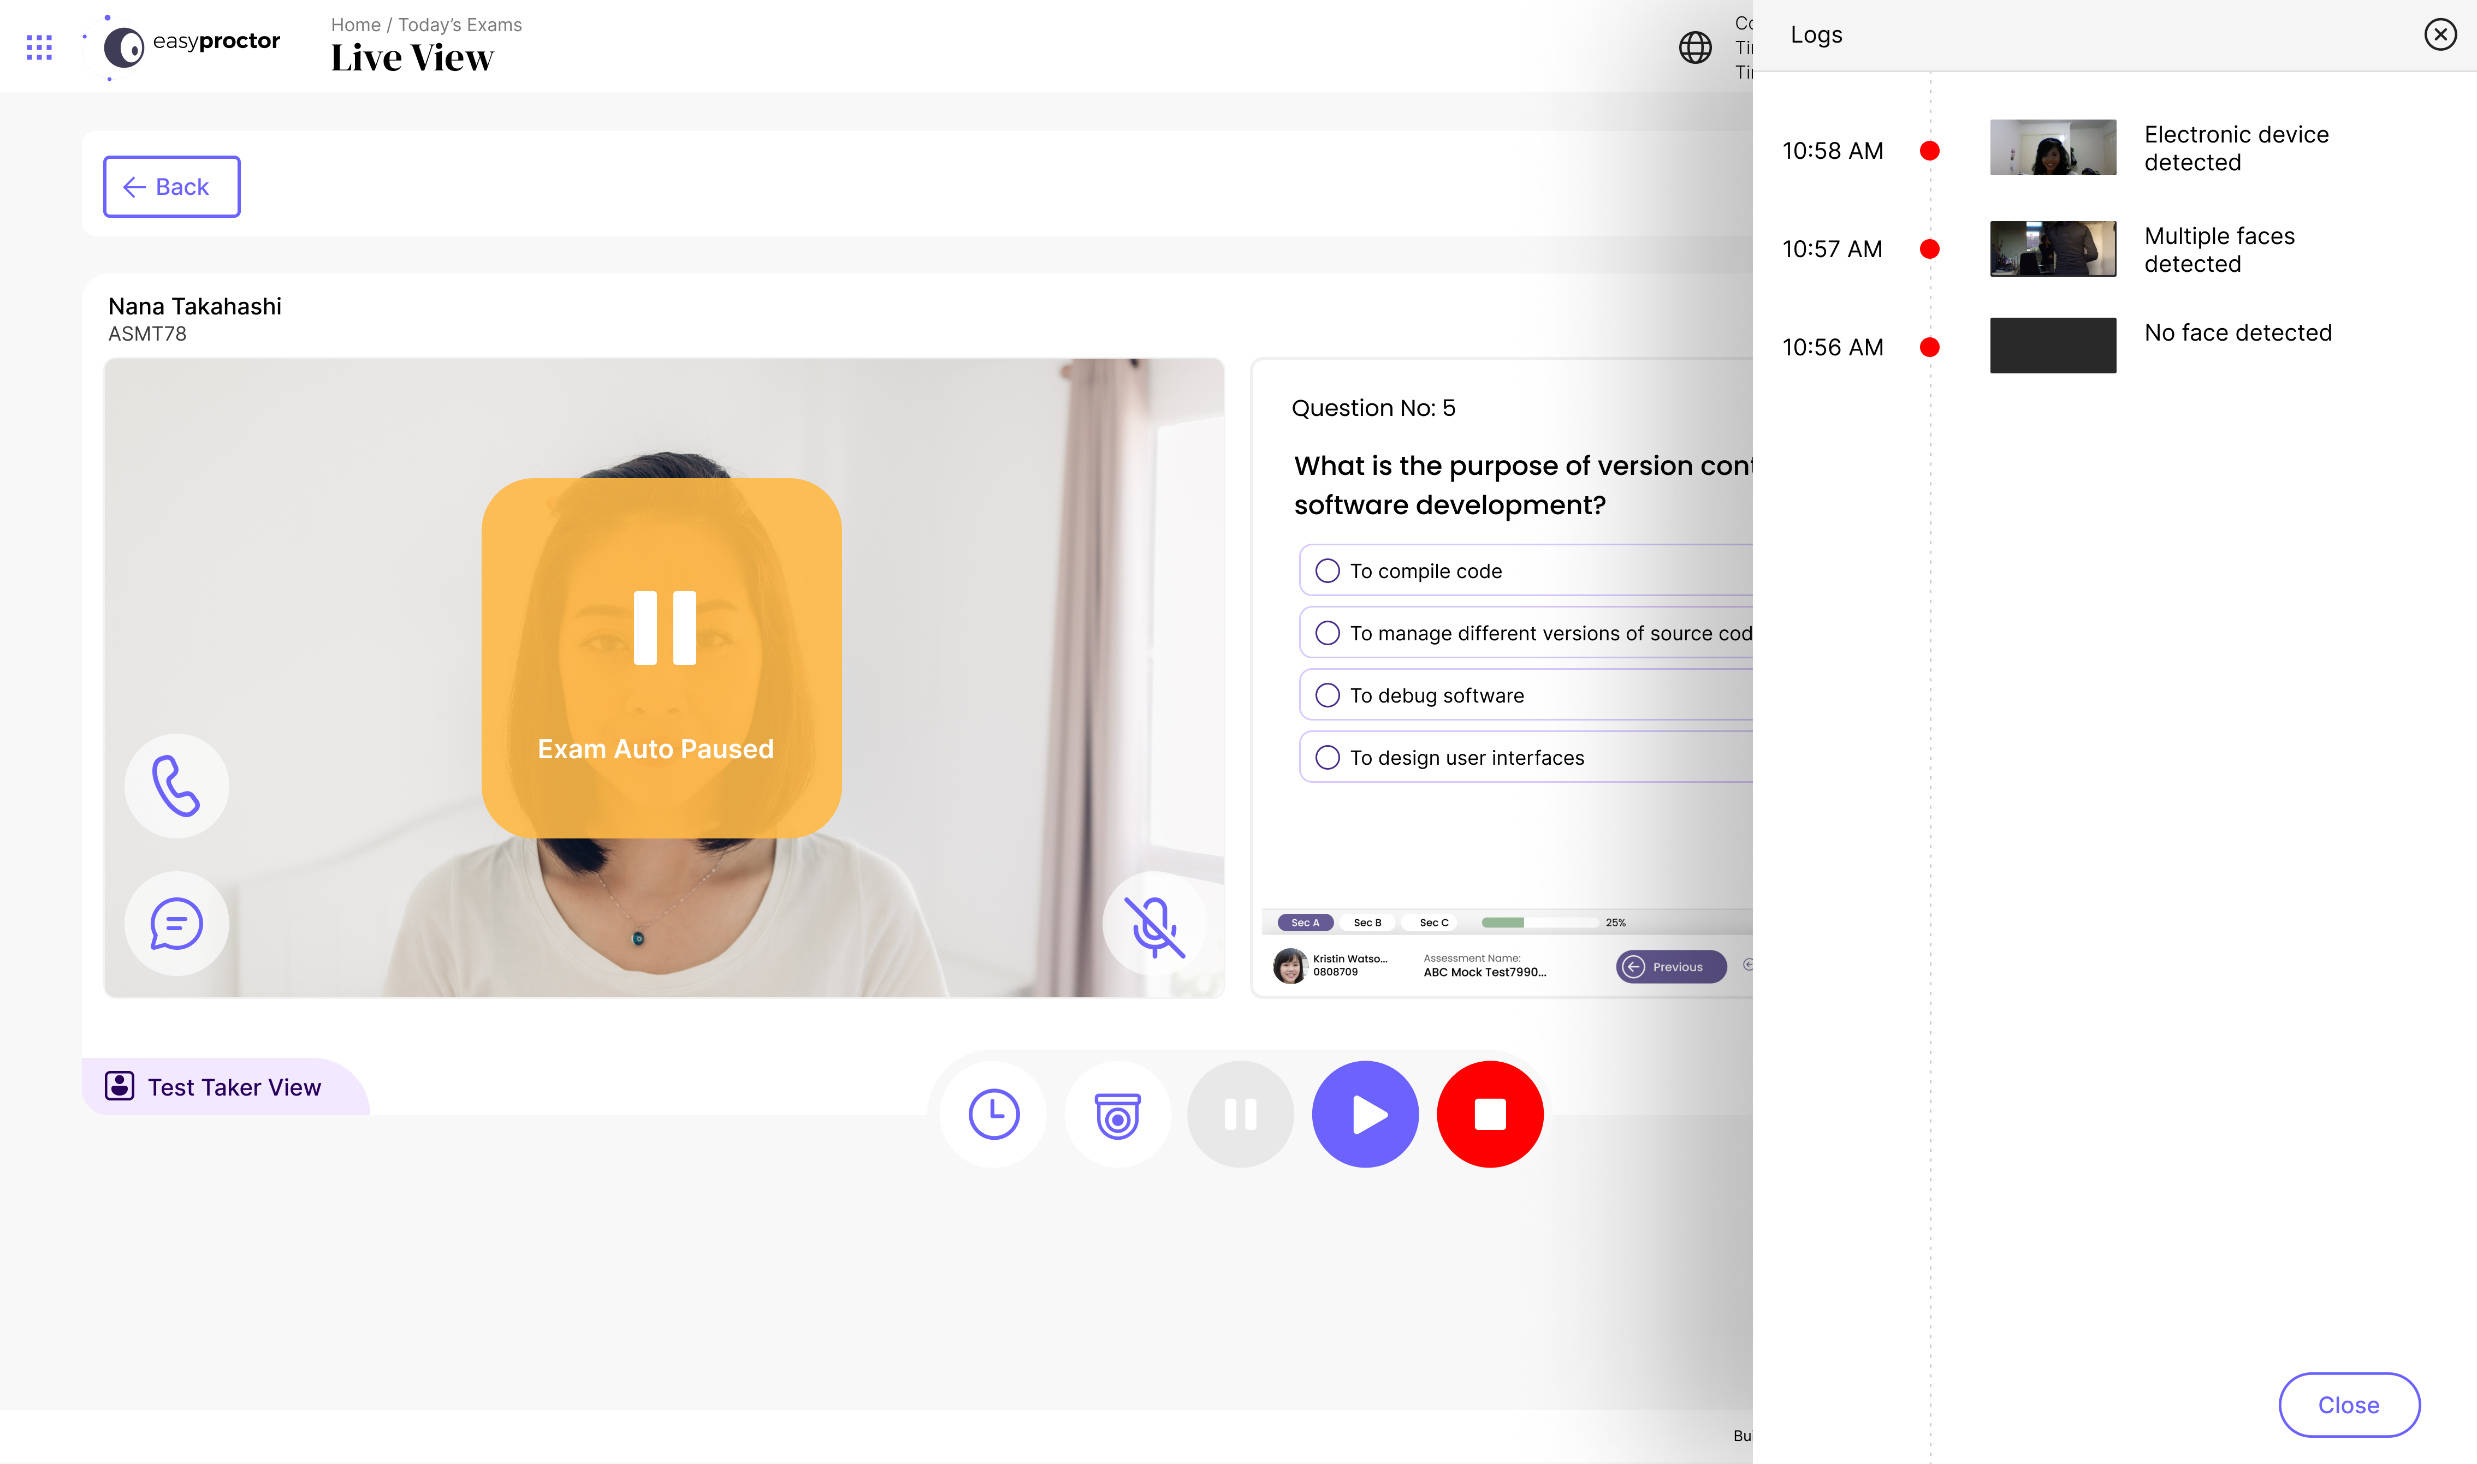Open chat with test taker icon
The image size is (2477, 1464).
click(x=176, y=924)
